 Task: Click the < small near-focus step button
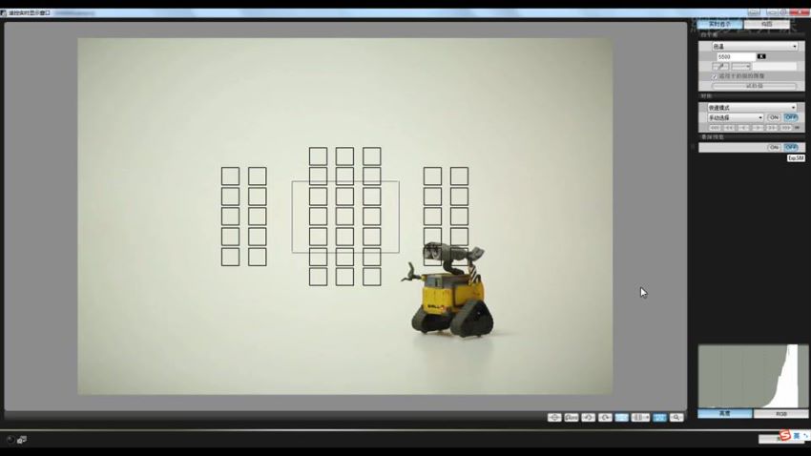tap(743, 128)
